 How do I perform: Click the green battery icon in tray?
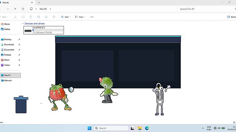pos(223,128)
